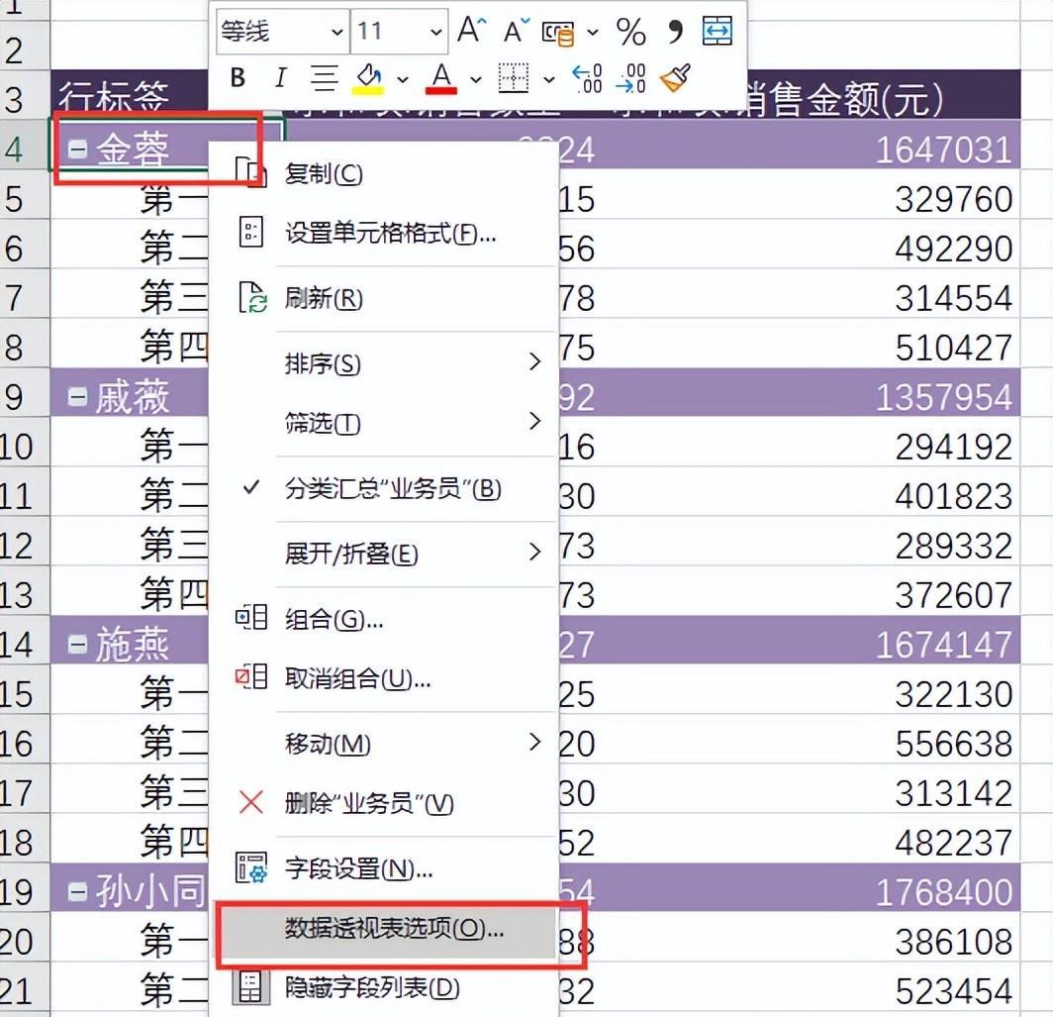Choose 复制(C) from context menu
This screenshot has height=1017, width=1053.
tap(384, 174)
